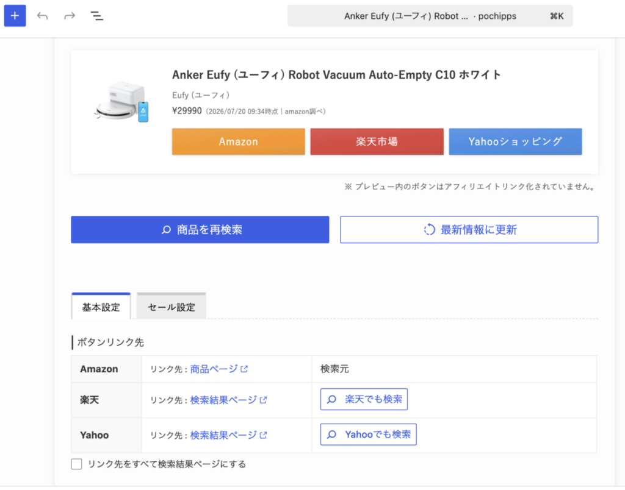Click the external-link icon in Yahoo row

pyautogui.click(x=264, y=435)
